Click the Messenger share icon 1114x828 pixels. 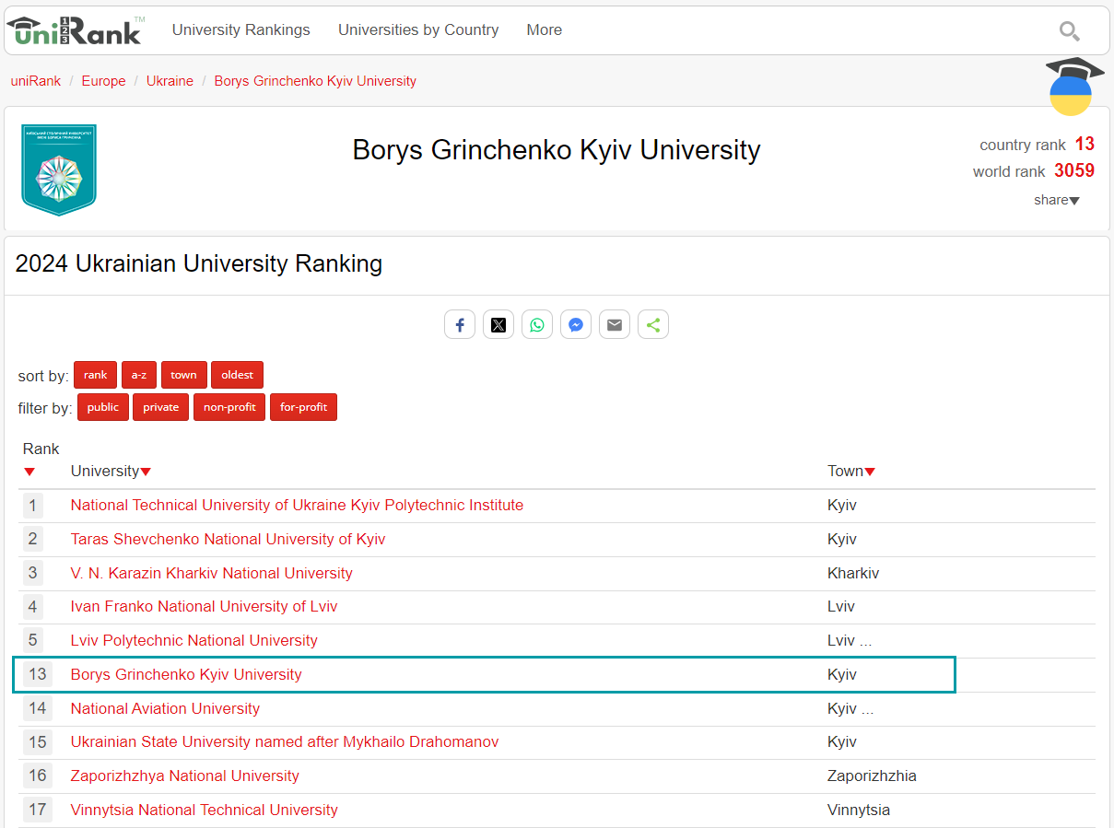pyautogui.click(x=576, y=325)
